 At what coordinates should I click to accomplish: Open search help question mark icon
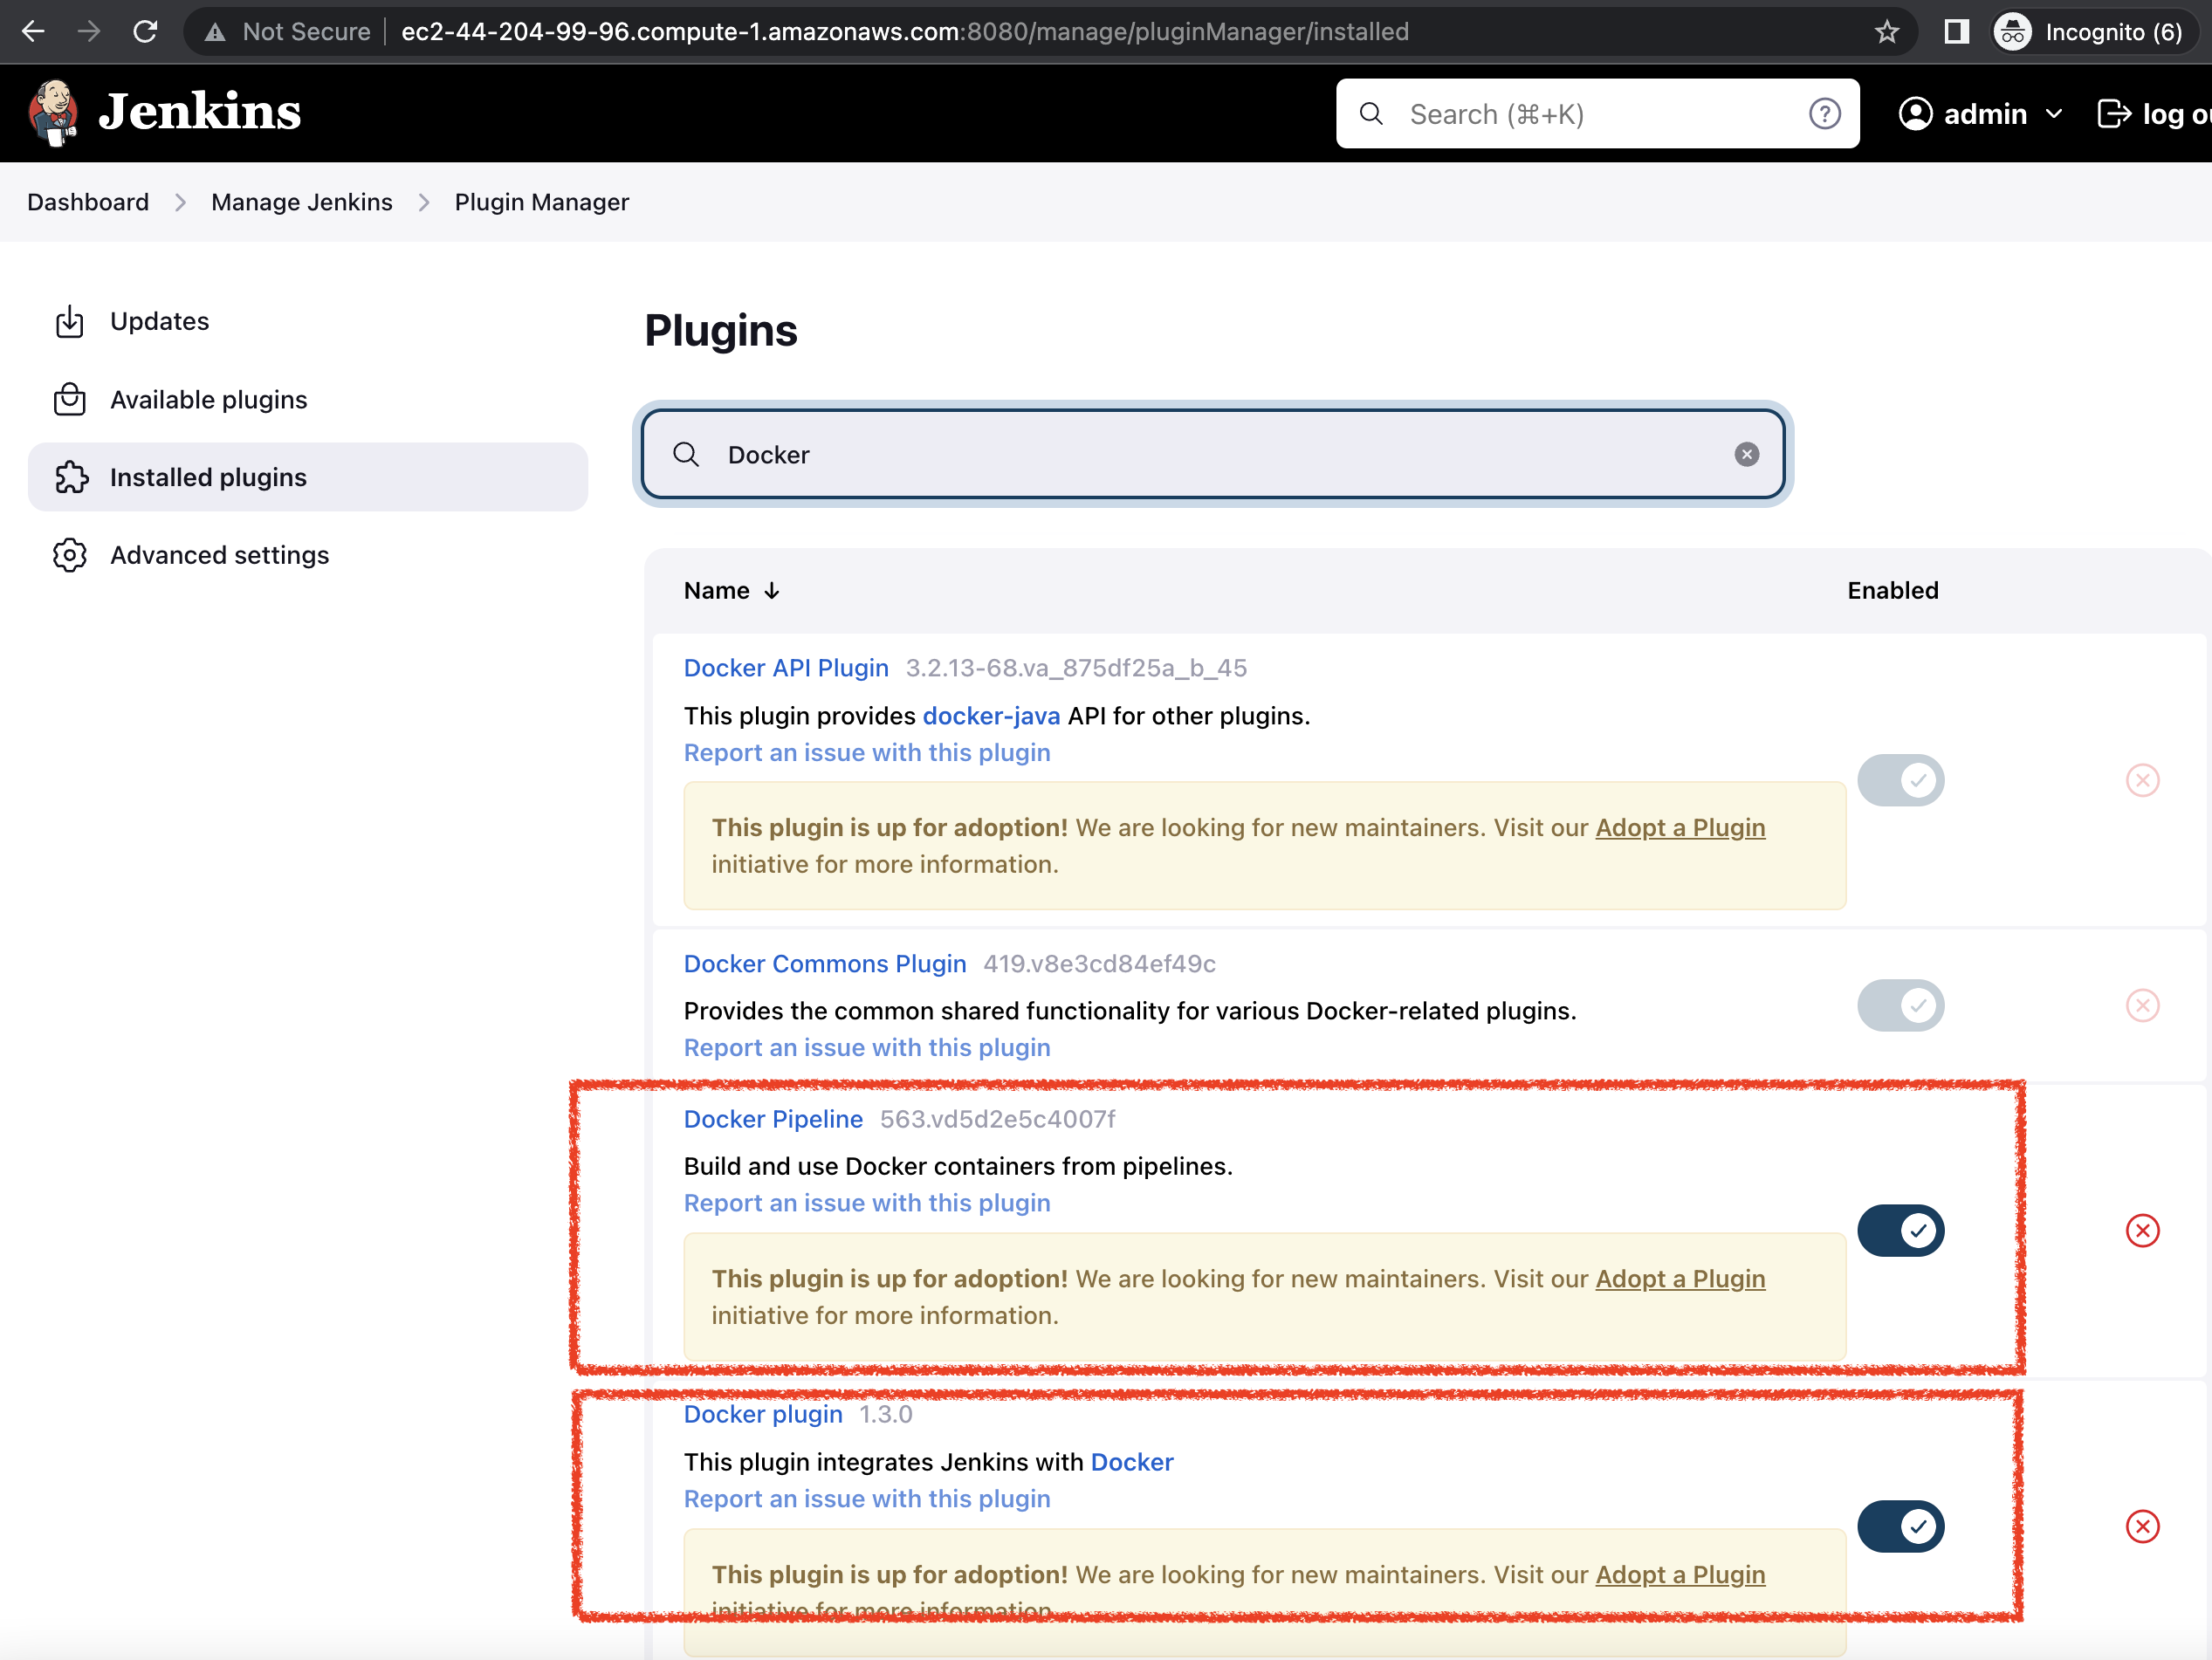point(1824,114)
